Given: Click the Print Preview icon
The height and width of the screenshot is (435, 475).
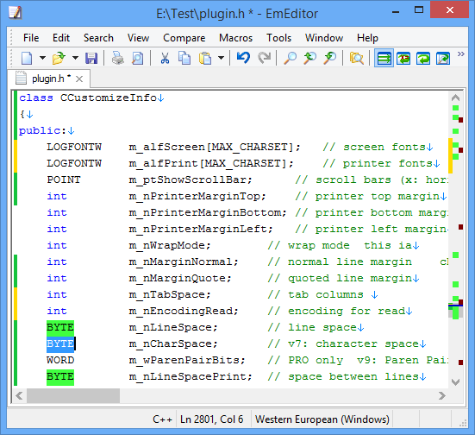Looking at the screenshot, I should click(137, 58).
